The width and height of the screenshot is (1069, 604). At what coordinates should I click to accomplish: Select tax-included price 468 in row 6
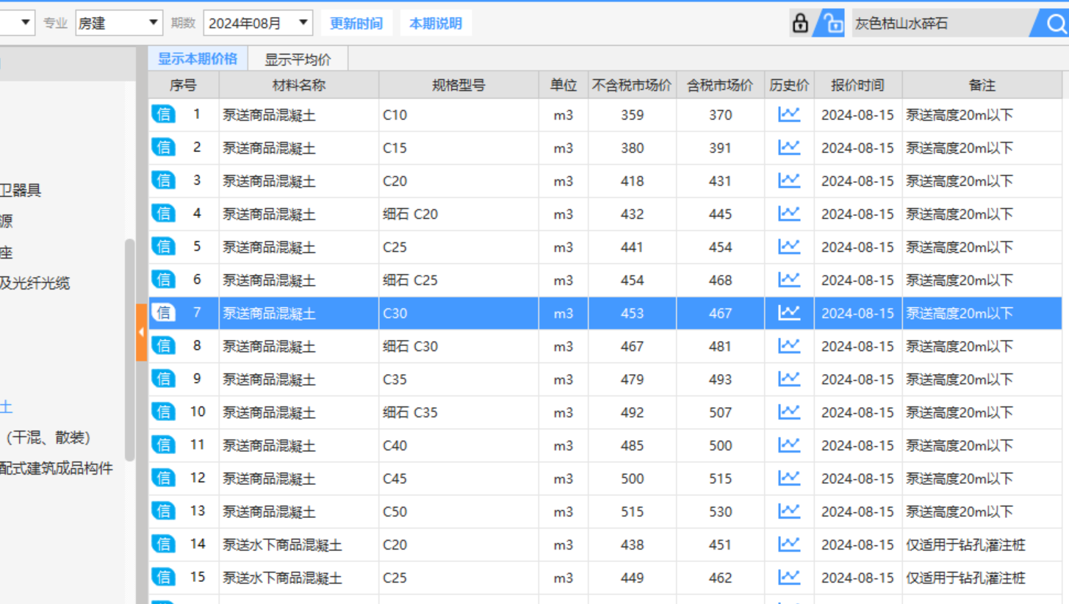pos(720,280)
